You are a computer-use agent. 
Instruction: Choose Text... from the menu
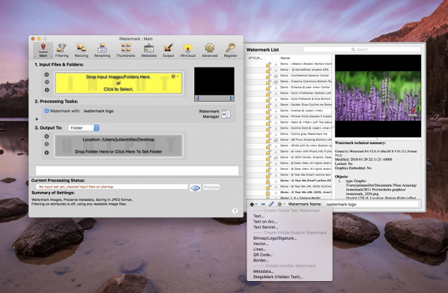(258, 216)
